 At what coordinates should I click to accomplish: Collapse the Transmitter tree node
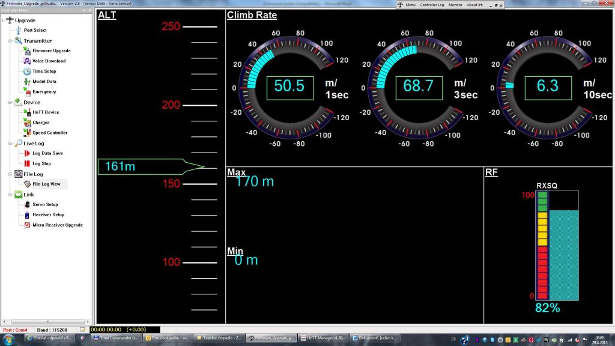coord(10,41)
